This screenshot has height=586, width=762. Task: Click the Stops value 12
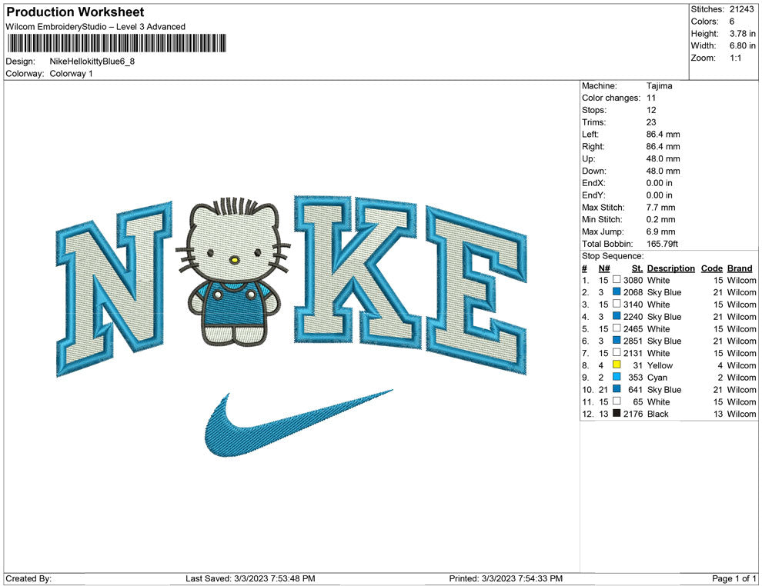coord(650,110)
